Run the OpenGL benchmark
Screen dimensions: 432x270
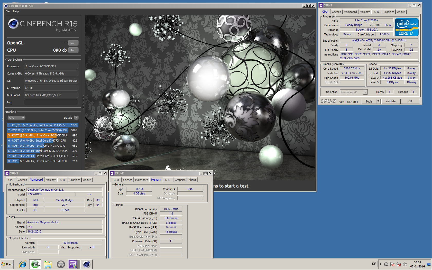tap(73, 43)
